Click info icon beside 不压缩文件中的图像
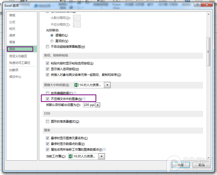Screen dimensions: 217x175 (x=84, y=99)
